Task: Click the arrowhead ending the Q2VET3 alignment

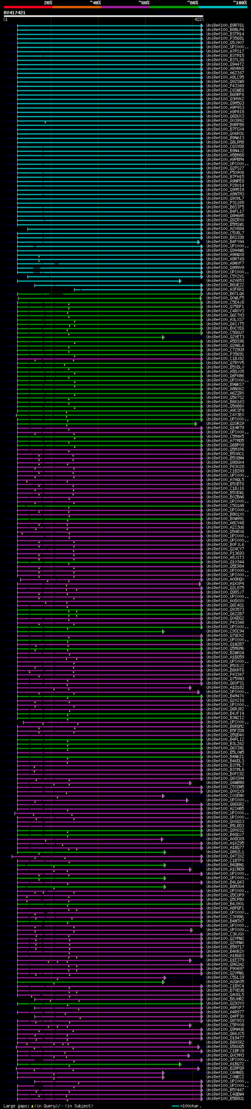Action: [x=164, y=337]
